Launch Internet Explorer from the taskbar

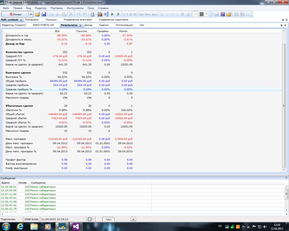tap(21, 226)
